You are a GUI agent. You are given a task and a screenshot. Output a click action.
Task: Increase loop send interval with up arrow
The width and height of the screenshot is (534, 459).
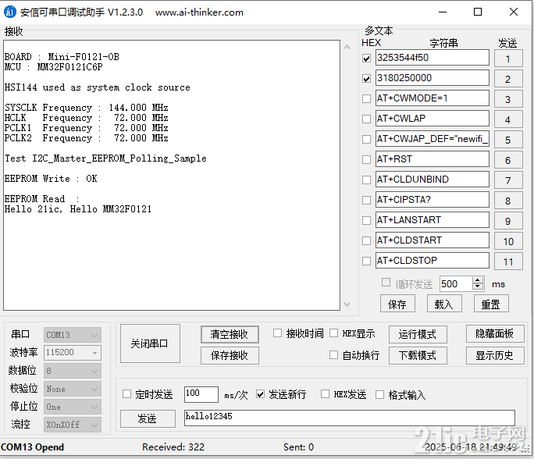[x=478, y=280]
